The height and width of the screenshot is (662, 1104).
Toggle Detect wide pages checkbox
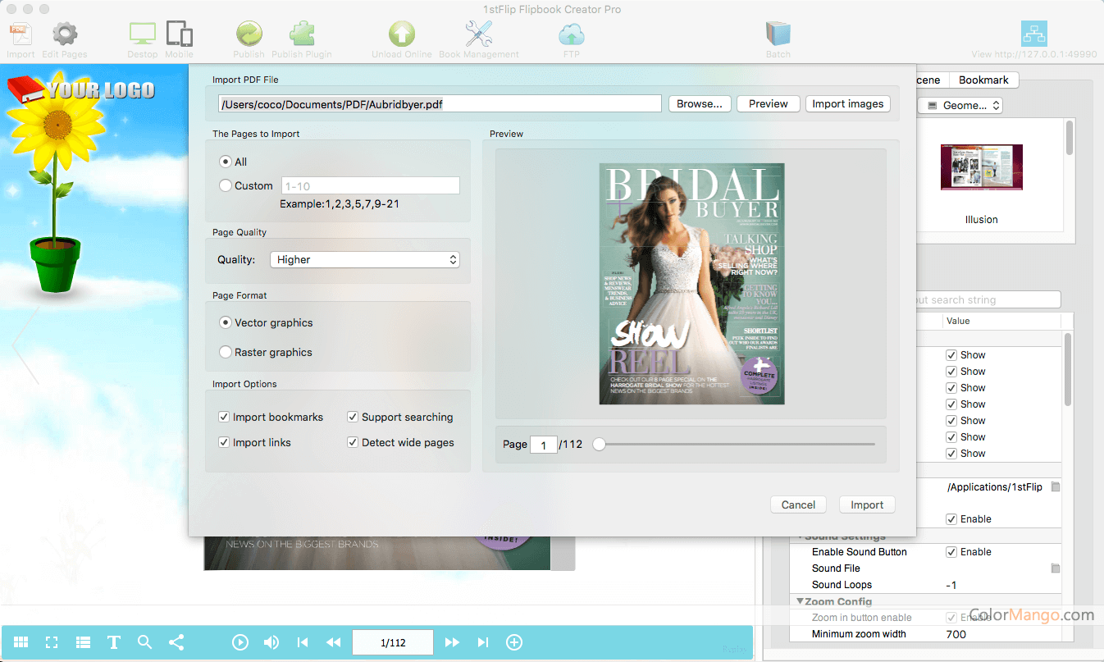[353, 442]
